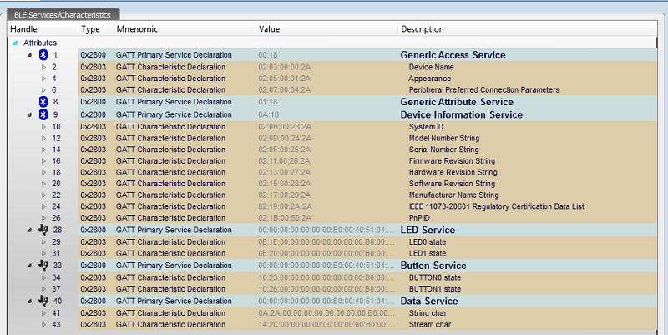Click the Handle column header
668x335 pixels.
[x=24, y=29]
